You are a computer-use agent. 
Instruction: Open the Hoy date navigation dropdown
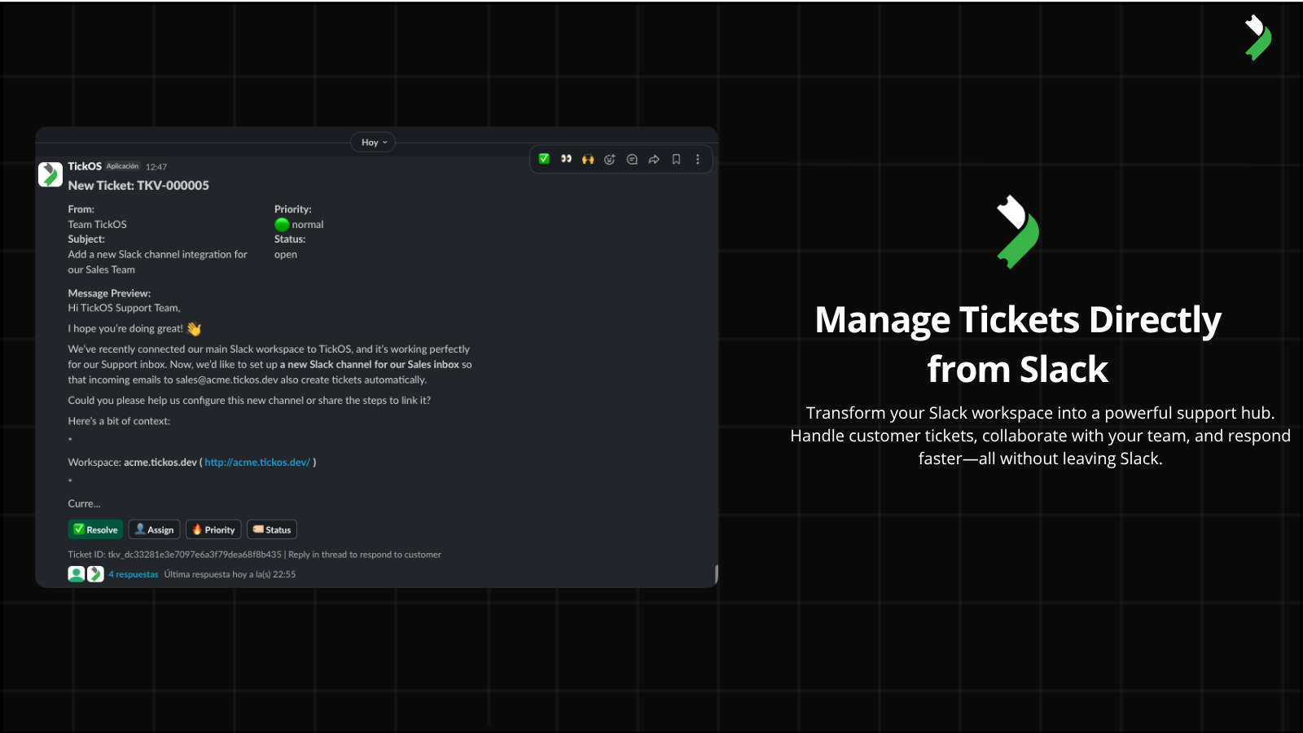[x=372, y=142]
